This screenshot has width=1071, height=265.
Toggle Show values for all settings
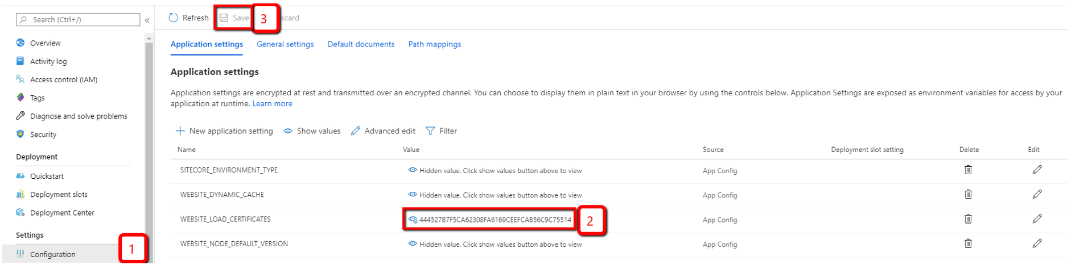pos(312,131)
